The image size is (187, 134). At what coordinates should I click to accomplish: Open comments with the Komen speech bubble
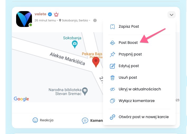click(x=92, y=121)
